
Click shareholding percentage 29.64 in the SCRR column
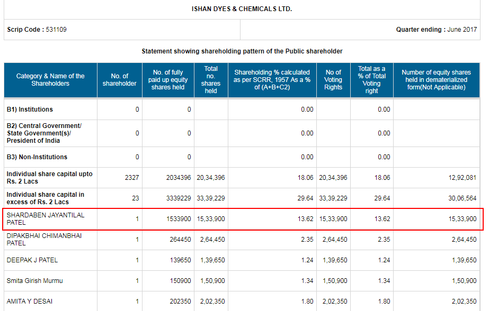tap(305, 198)
